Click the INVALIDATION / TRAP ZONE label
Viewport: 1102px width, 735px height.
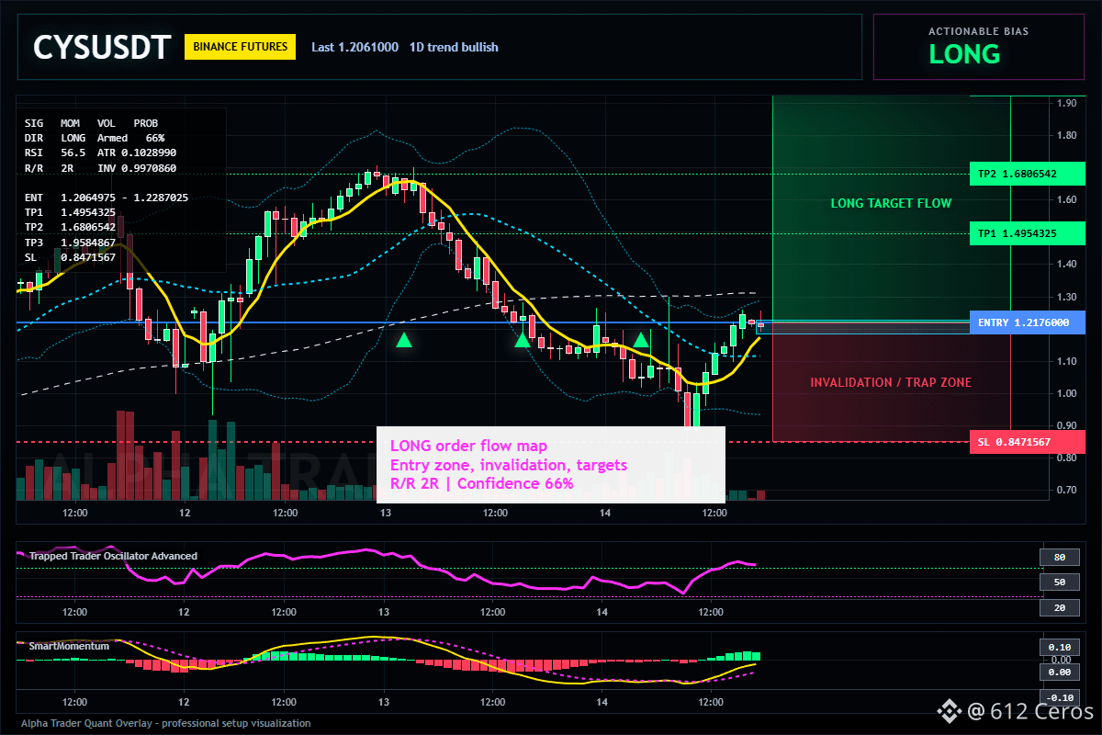click(890, 382)
